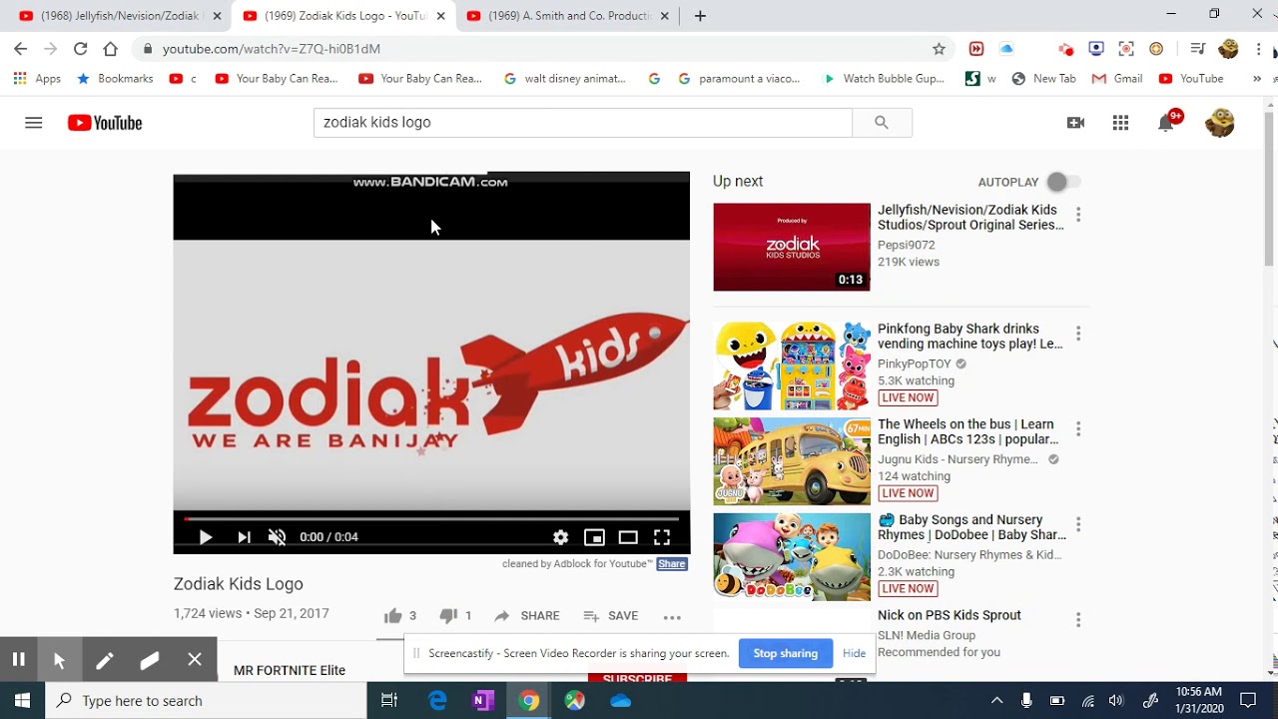Close the Screencastify drawing toolbar
The image size is (1278, 719).
[195, 659]
